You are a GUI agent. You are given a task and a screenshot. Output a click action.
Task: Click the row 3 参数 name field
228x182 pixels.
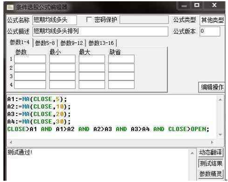(x=30, y=76)
